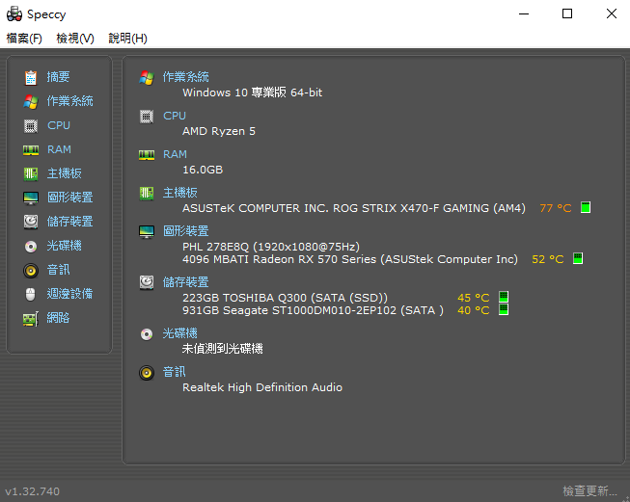Click the Radeon RX 570 Series text

[350, 259]
